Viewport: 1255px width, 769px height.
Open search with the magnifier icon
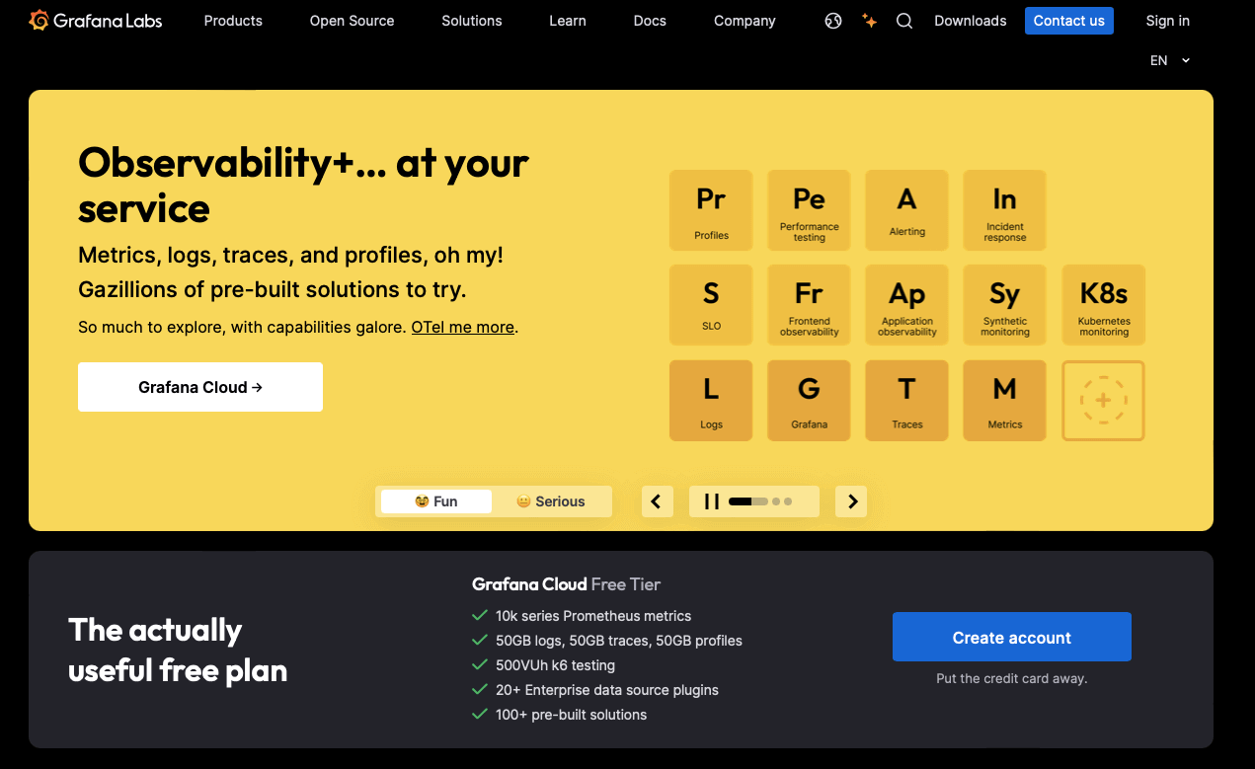coord(904,21)
